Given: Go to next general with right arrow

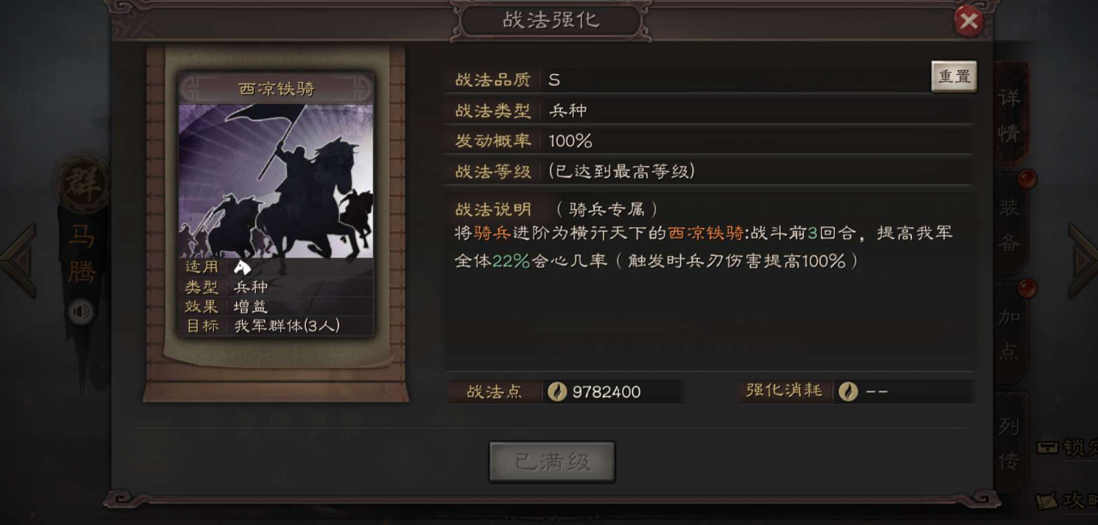Looking at the screenshot, I should click(1083, 261).
